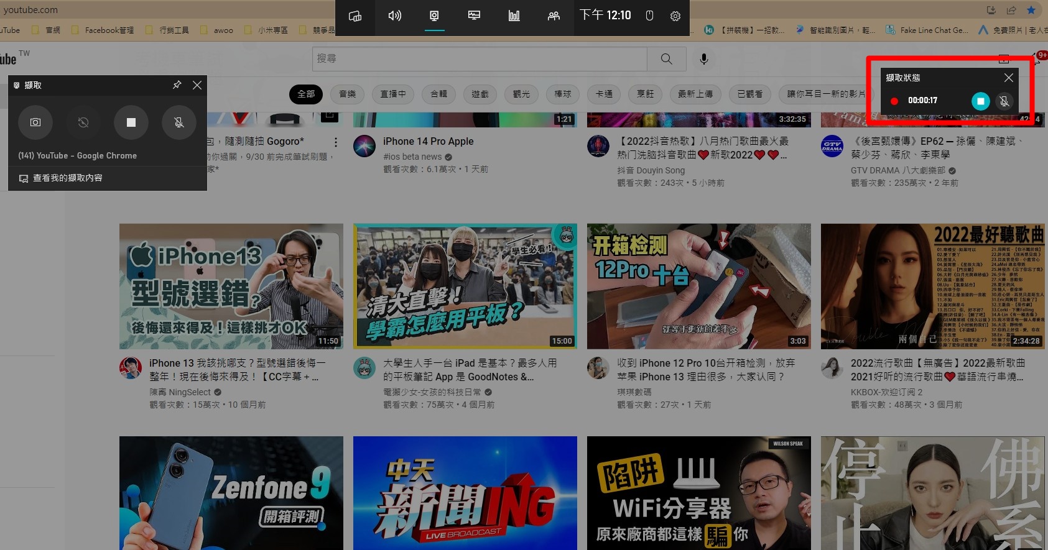
Task: Open the iPhone 14 Pro Apple video title
Action: [x=429, y=142]
